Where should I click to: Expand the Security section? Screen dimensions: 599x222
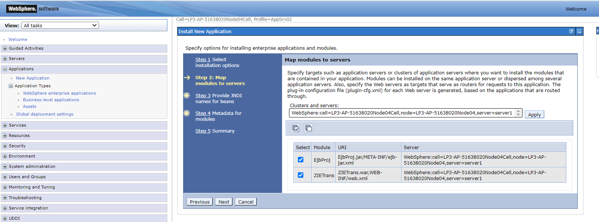[x=5, y=146]
